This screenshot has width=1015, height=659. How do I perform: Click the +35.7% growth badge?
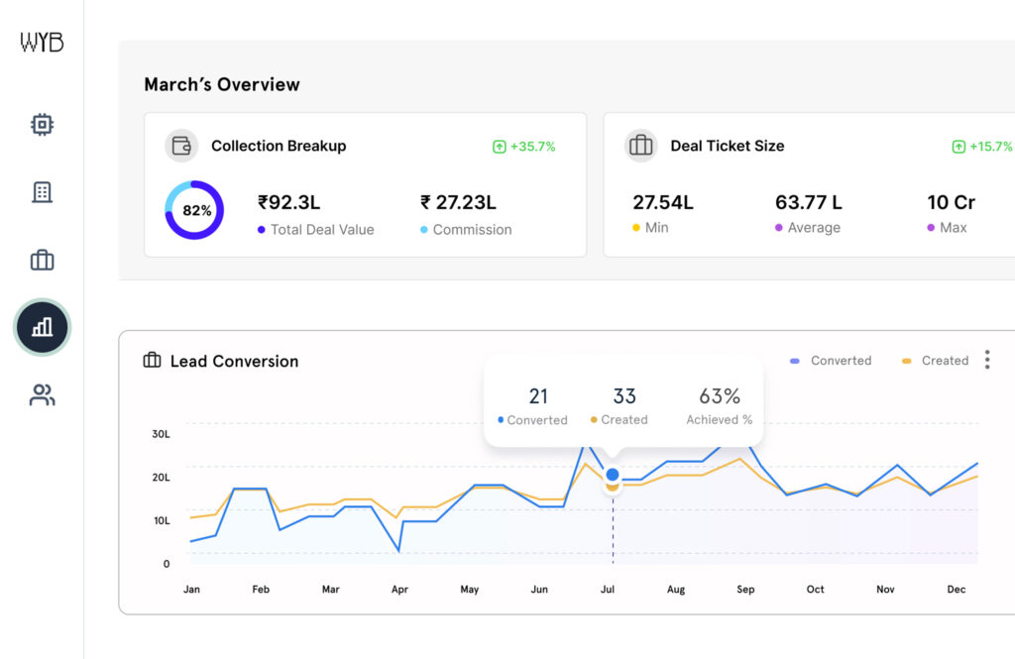(524, 147)
